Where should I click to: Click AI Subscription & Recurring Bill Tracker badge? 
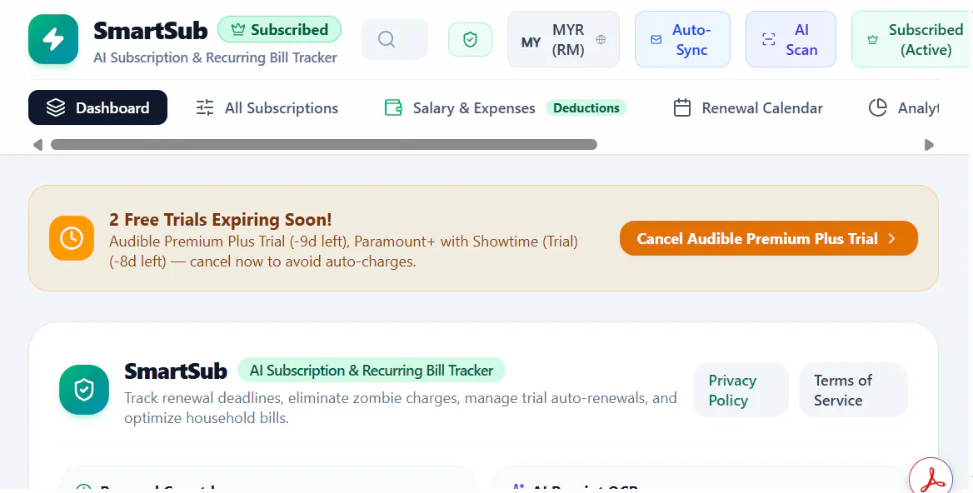point(371,371)
